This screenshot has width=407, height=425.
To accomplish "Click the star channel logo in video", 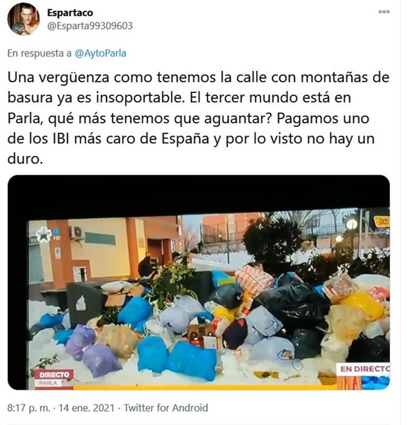I will point(43,236).
